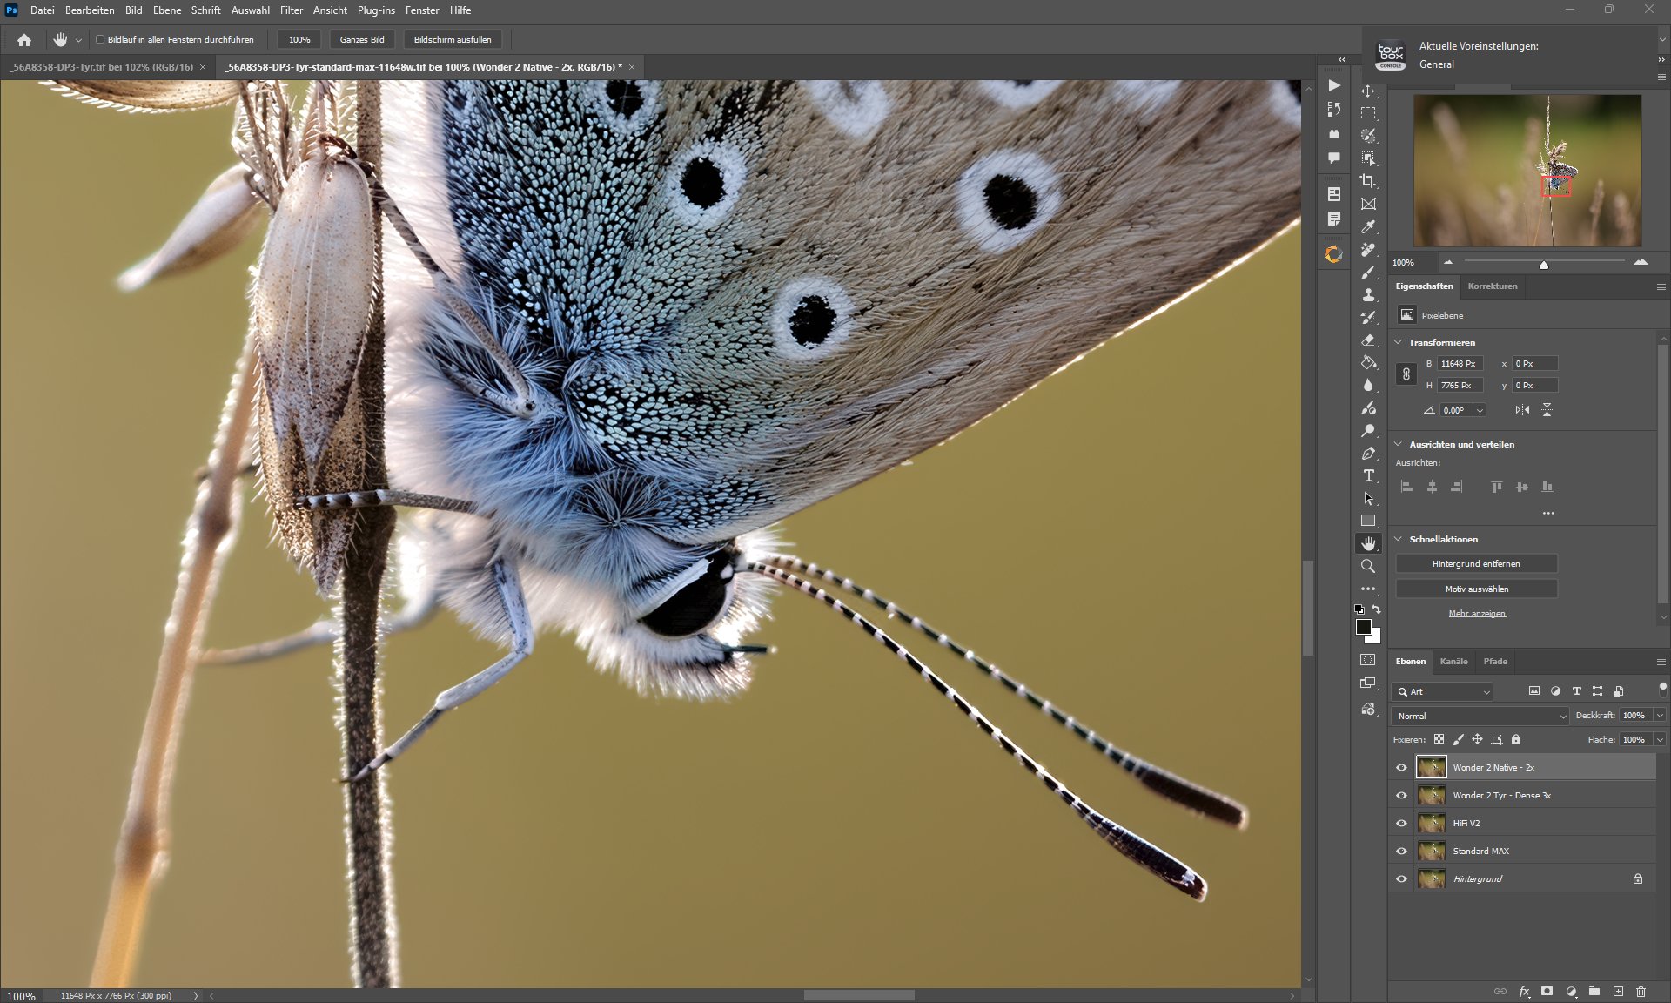Click trash icon to delete layer
1671x1003 pixels.
point(1641,991)
